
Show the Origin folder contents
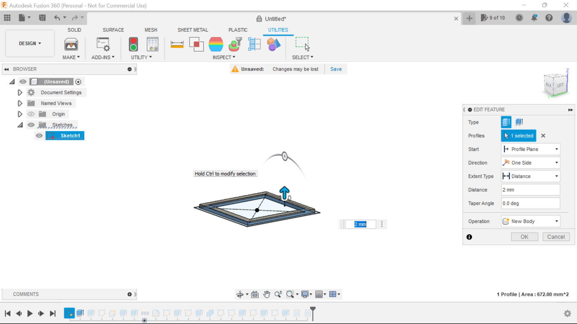tap(20, 114)
